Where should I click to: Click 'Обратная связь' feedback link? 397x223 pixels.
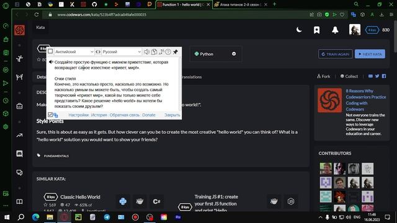coord(125,115)
